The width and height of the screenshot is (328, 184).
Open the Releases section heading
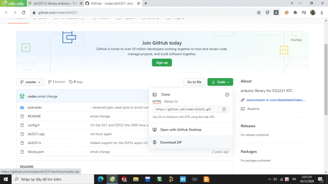[x=248, y=126]
